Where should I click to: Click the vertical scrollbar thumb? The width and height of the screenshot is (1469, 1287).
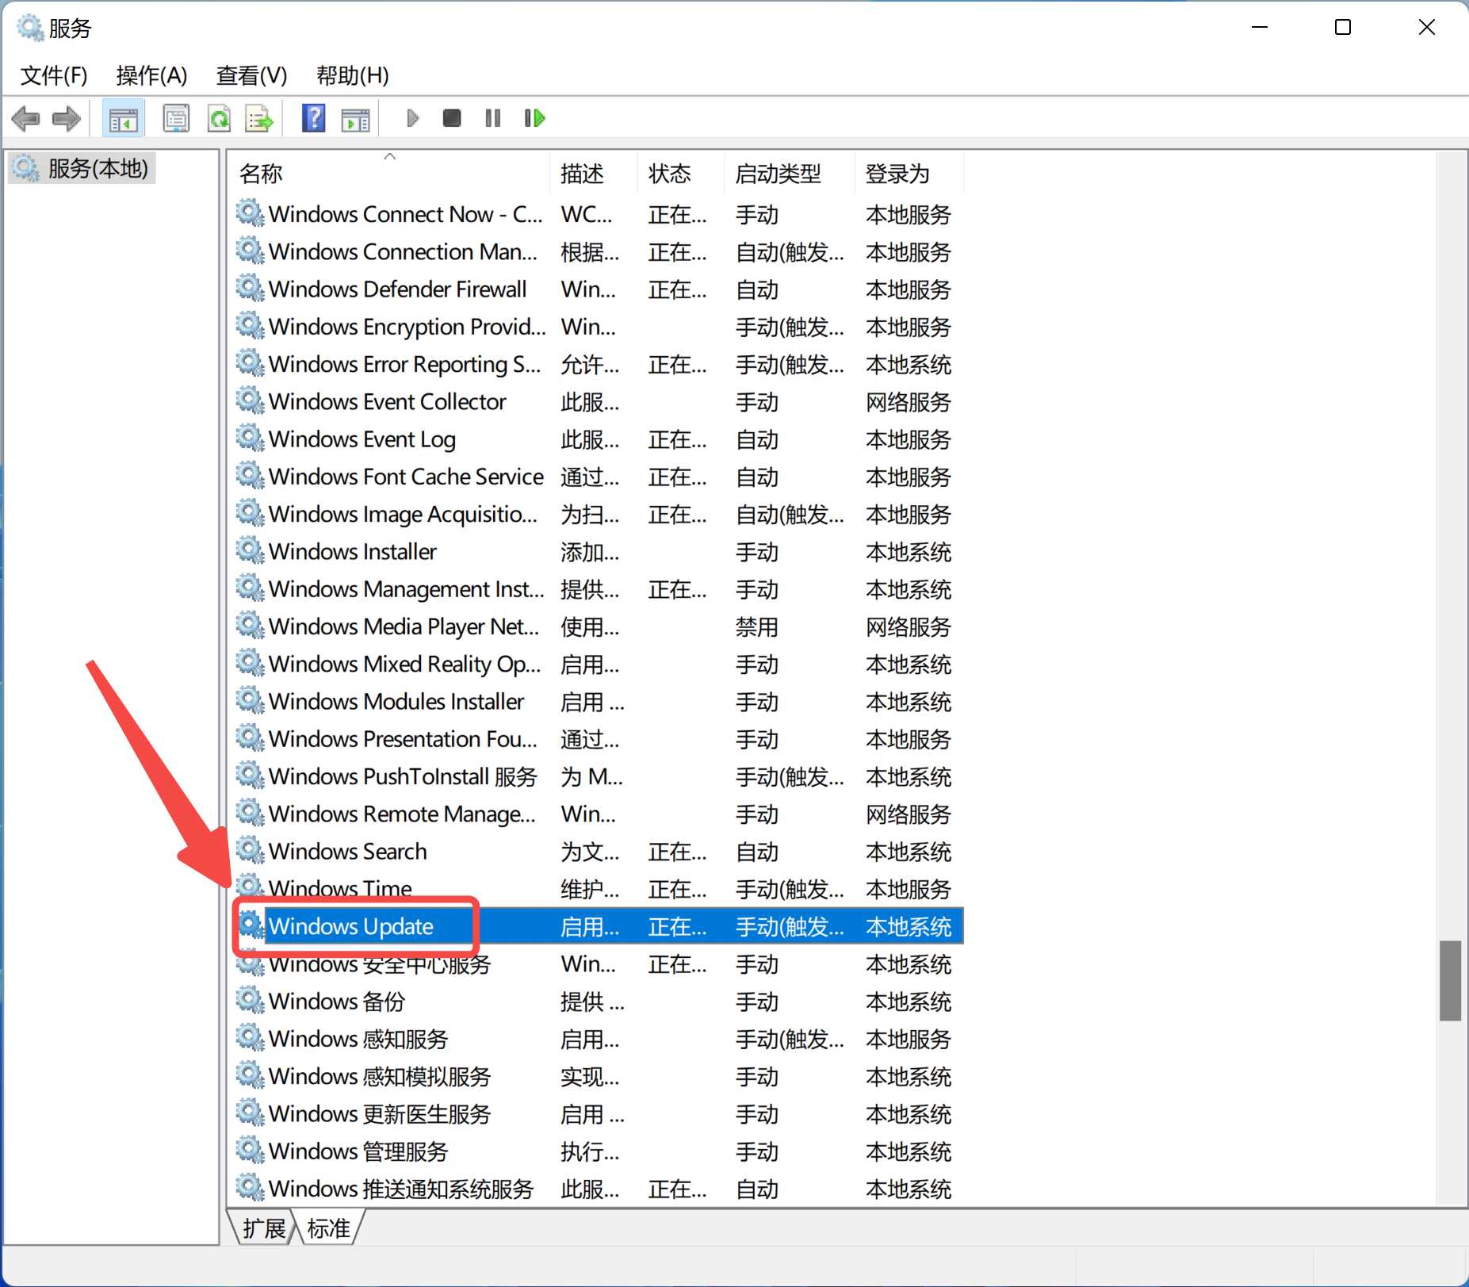[1450, 981]
